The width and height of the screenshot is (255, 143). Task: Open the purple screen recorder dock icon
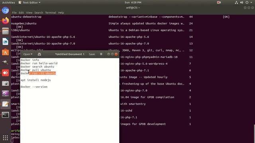(x=5, y=94)
